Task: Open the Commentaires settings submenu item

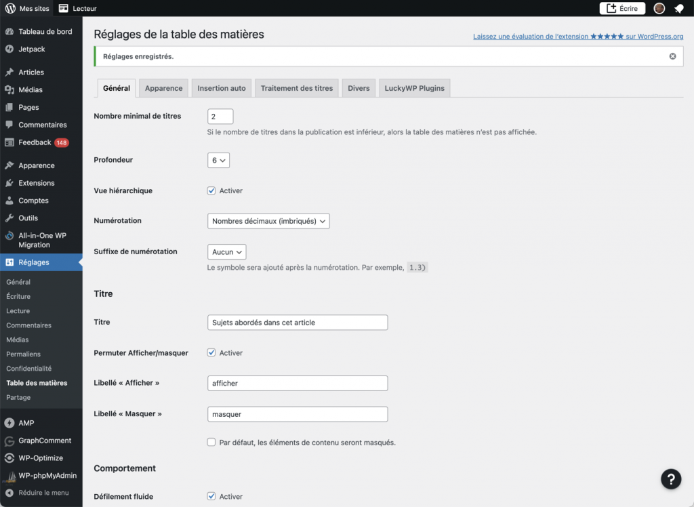Action: 28,325
